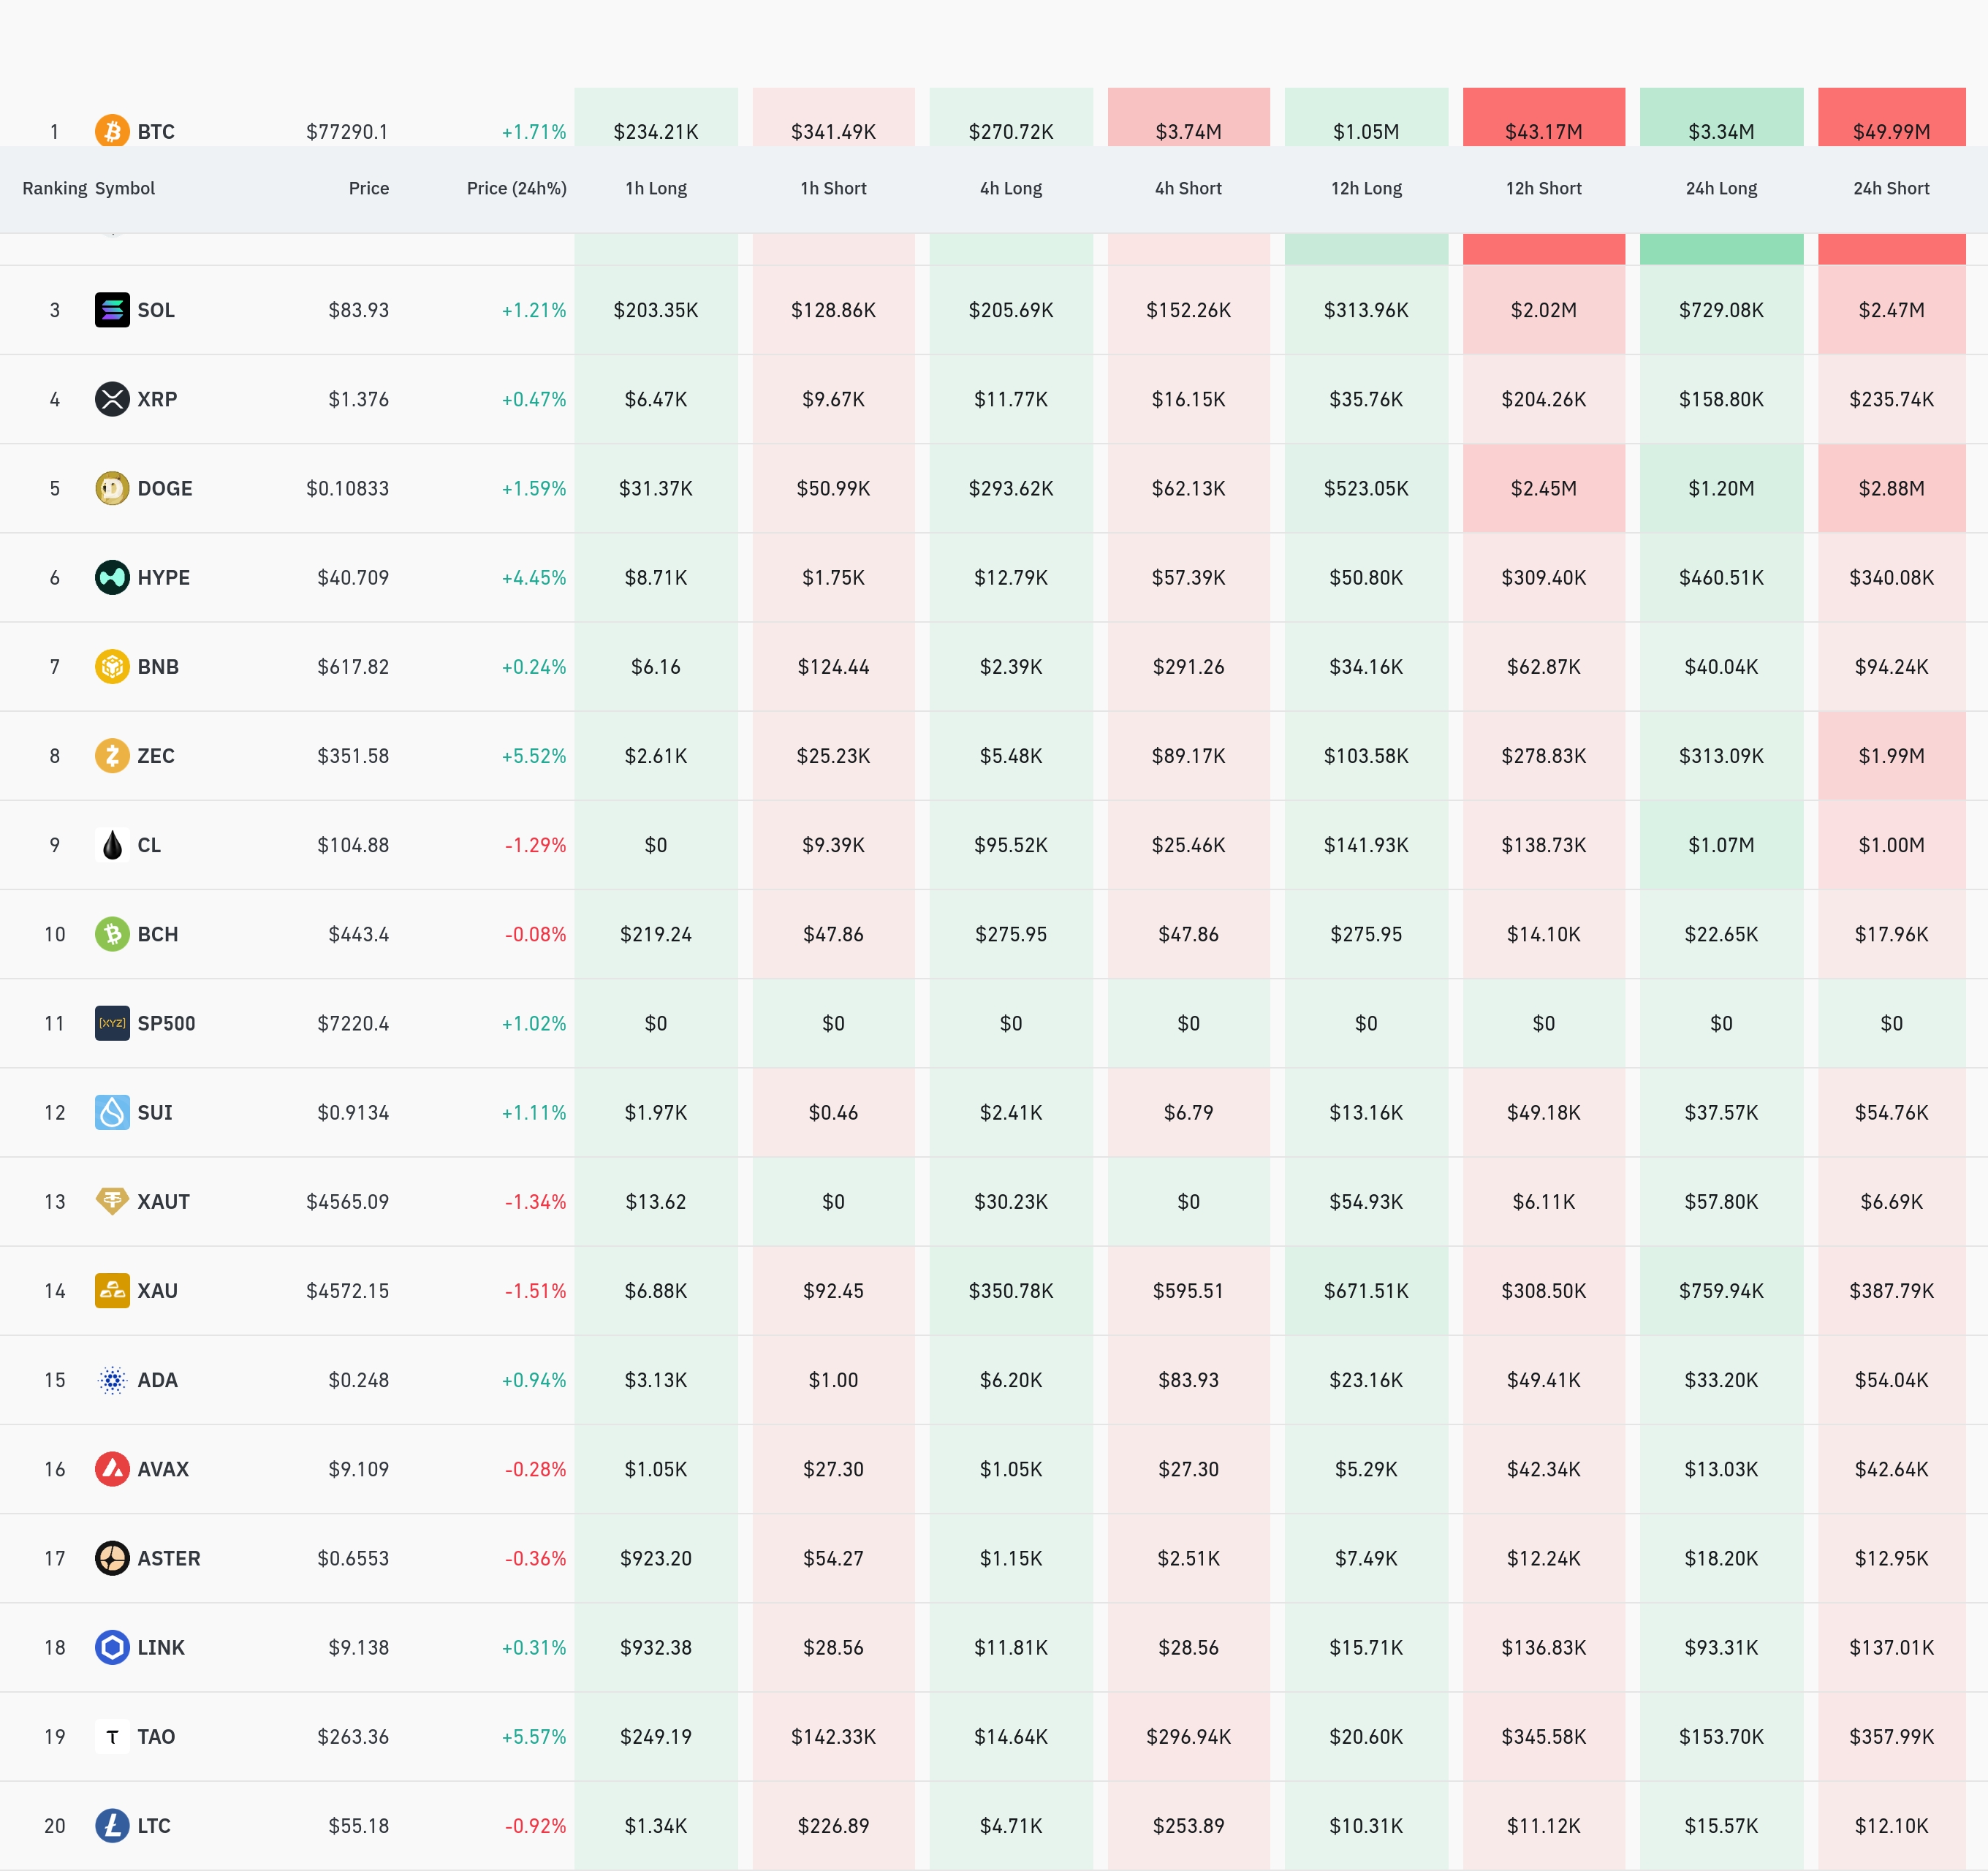Sort the table by the Price header
The width and height of the screenshot is (1988, 1871).
pyautogui.click(x=369, y=188)
